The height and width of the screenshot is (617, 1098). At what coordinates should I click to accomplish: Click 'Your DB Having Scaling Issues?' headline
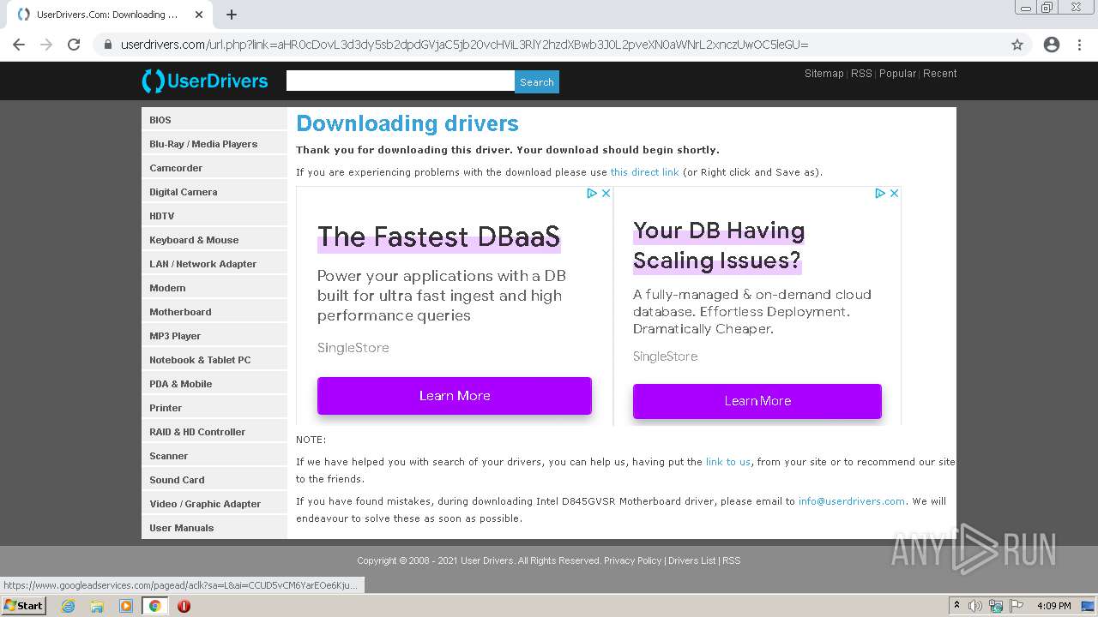[719, 246]
